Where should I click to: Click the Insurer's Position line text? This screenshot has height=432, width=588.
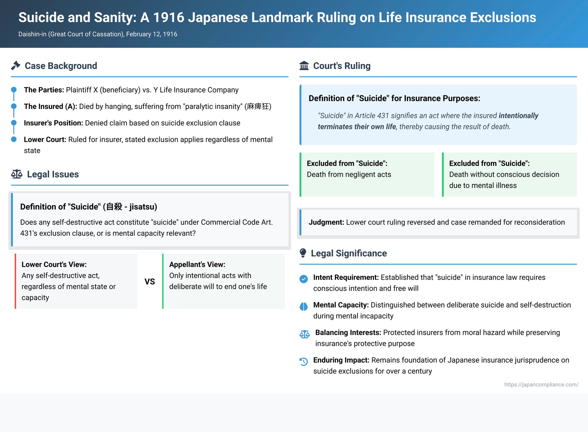click(x=132, y=123)
